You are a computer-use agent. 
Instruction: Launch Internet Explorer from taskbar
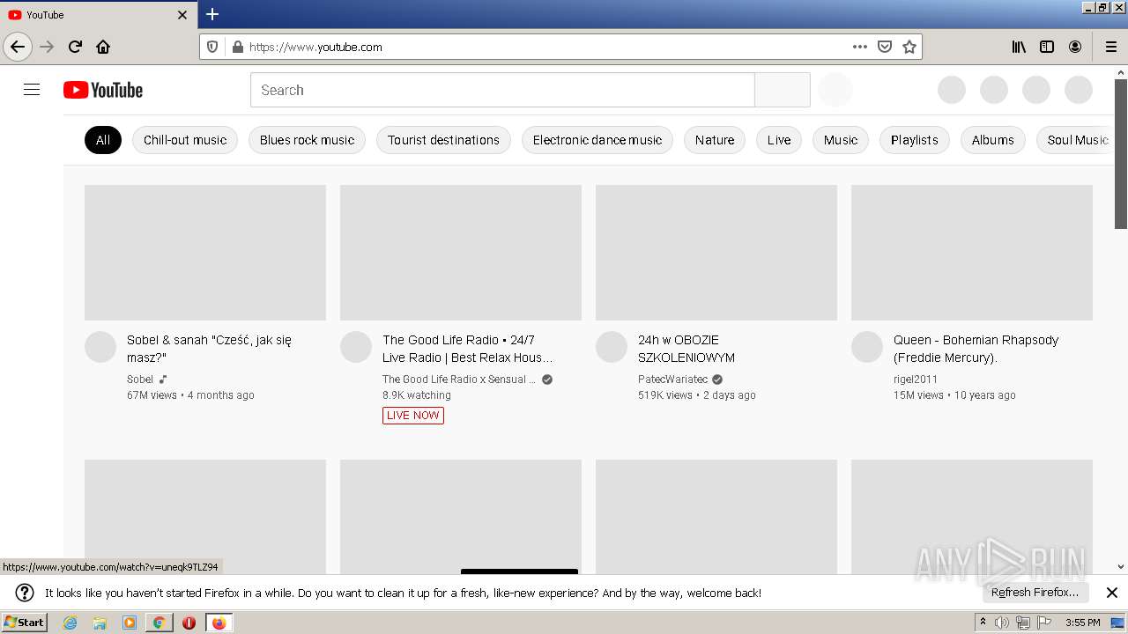[x=70, y=623]
